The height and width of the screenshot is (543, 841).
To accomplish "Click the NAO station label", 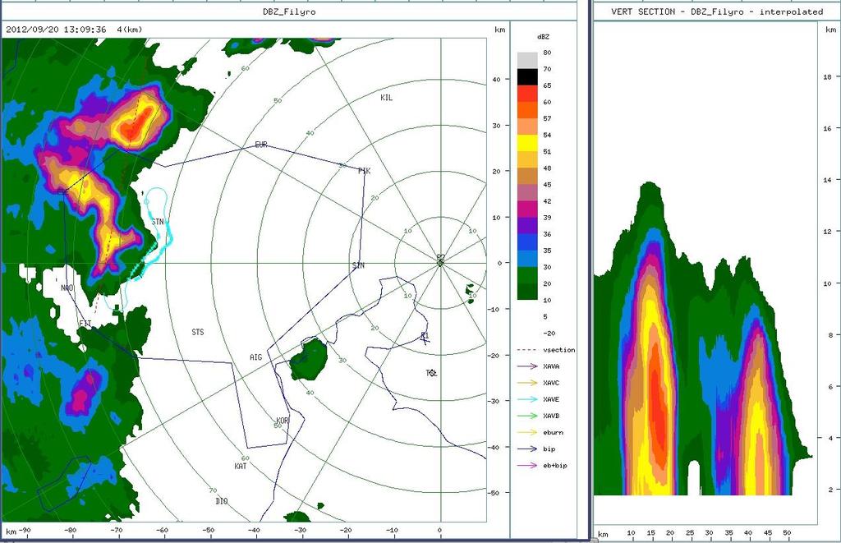I will point(67,288).
